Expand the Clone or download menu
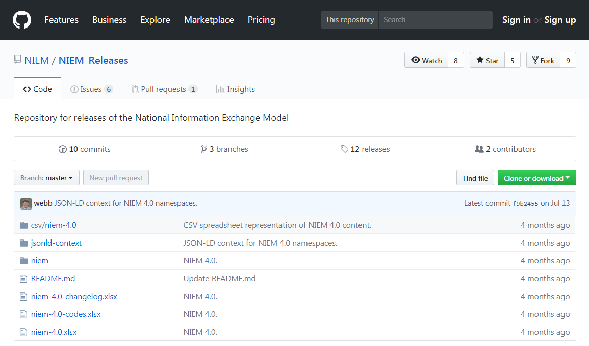Viewport: 589px width, 346px height. 536,178
